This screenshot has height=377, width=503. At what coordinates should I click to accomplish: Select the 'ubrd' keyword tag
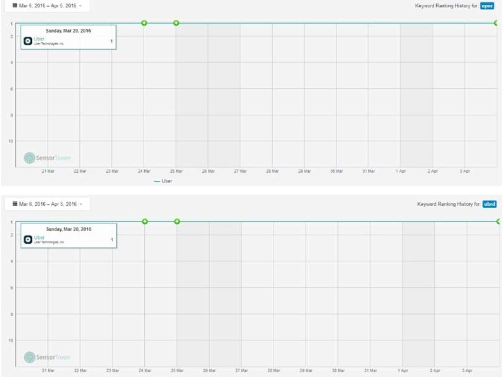click(x=489, y=204)
